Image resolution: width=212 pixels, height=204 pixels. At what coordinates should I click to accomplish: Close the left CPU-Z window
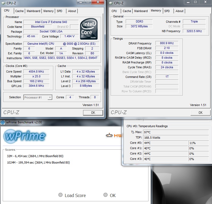tap(98, 2)
